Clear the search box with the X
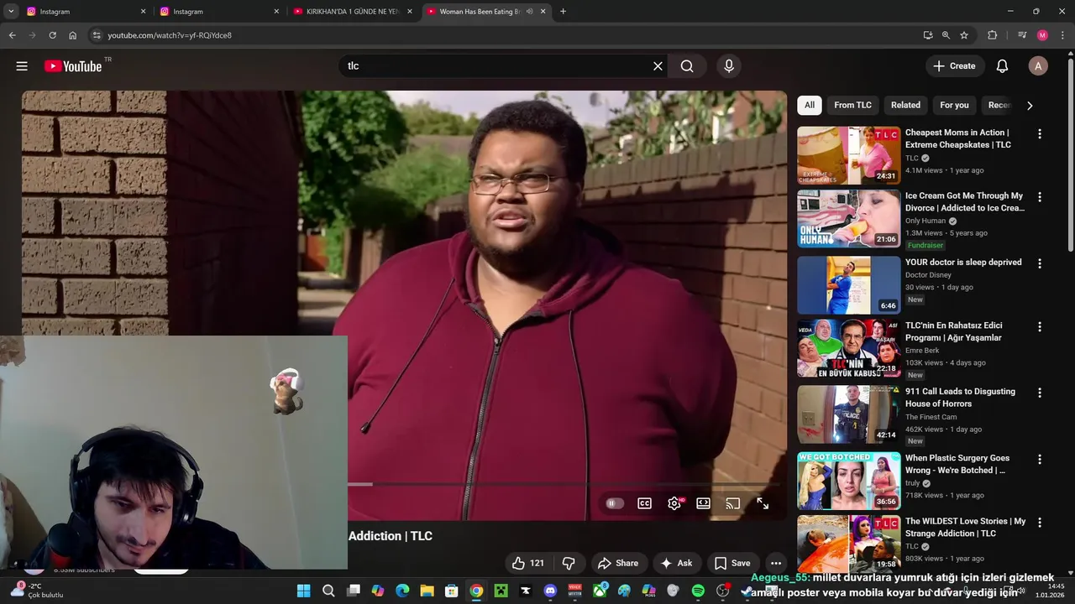Image resolution: width=1075 pixels, height=604 pixels. [658, 66]
